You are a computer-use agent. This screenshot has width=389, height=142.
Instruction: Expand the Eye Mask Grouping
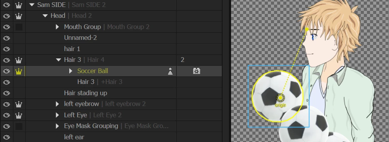[x=57, y=126]
